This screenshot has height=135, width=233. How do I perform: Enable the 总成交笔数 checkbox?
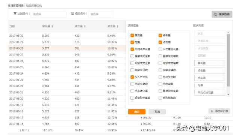(x=132, y=84)
